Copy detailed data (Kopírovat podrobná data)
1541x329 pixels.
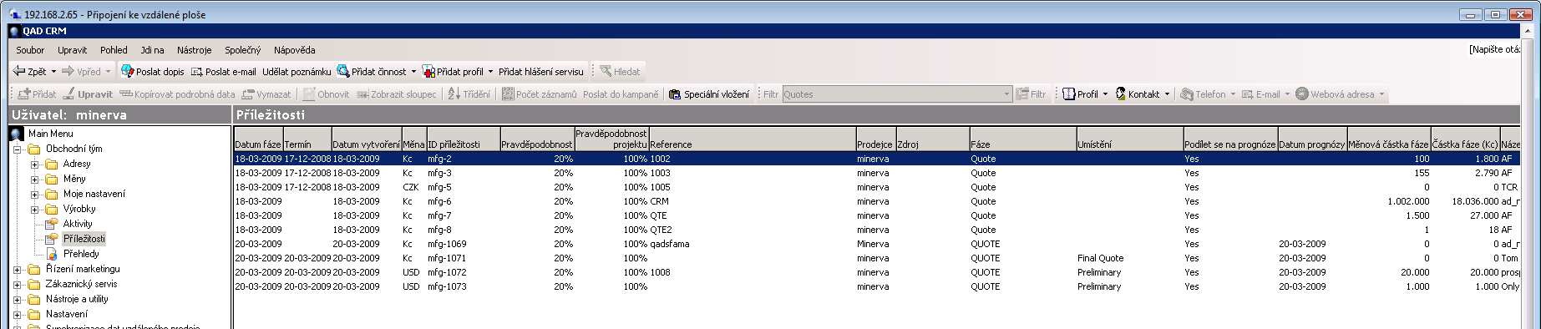tap(177, 94)
